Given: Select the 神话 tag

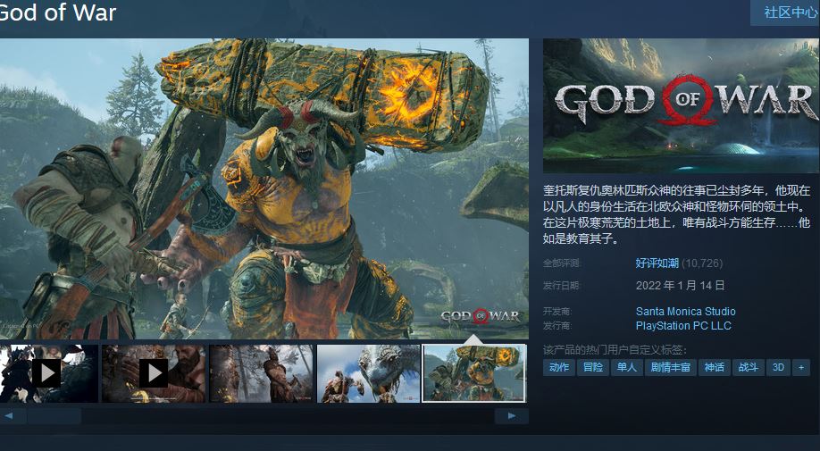Looking at the screenshot, I should (714, 367).
